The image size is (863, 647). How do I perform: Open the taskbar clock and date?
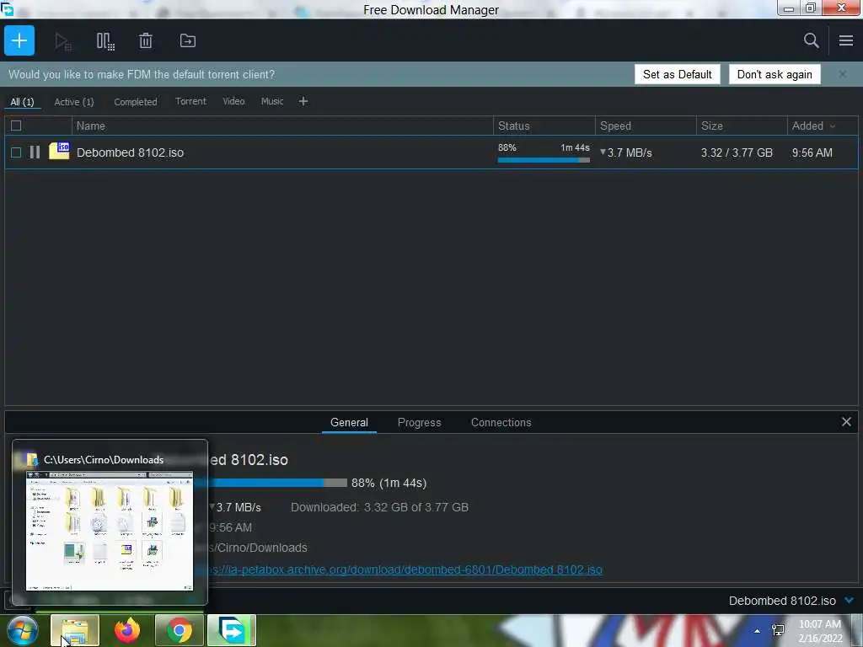820,631
